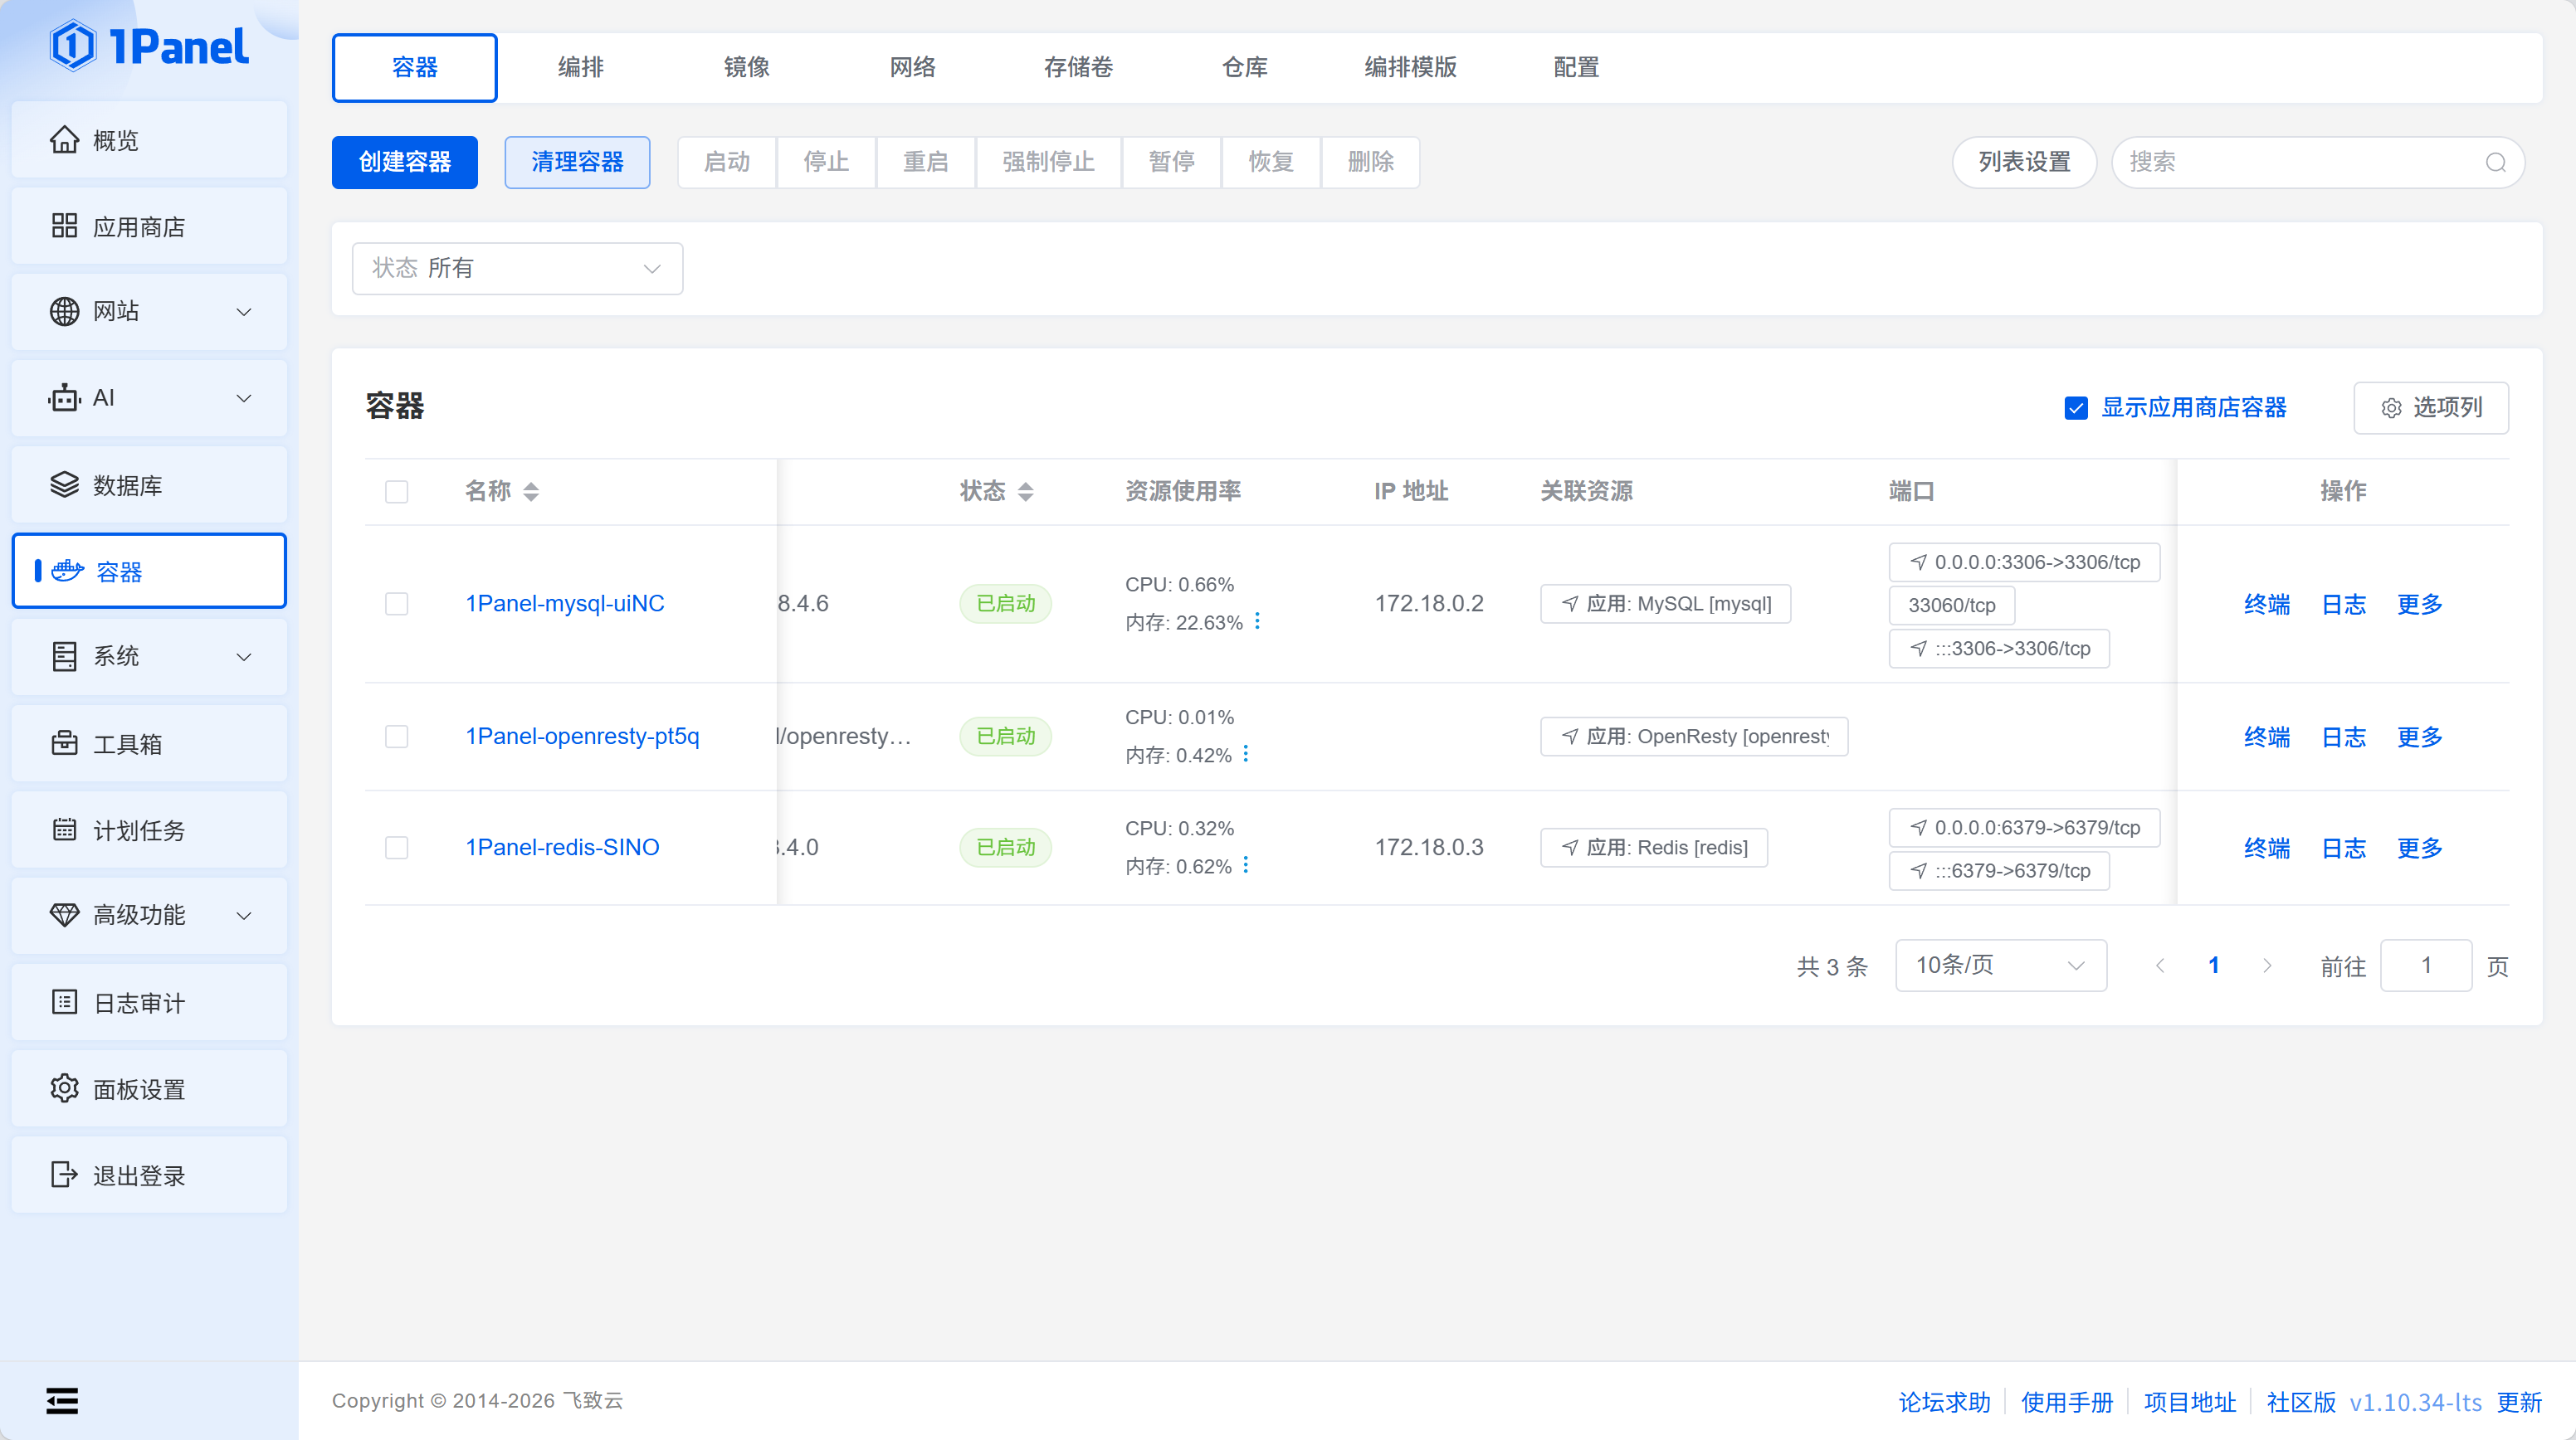The width and height of the screenshot is (2576, 1440).
Task: Click the search magnifier icon
Action: pyautogui.click(x=2495, y=162)
